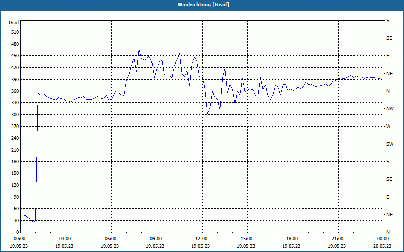Select the 360 y-axis value
The width and height of the screenshot is (404, 252).
click(15, 91)
